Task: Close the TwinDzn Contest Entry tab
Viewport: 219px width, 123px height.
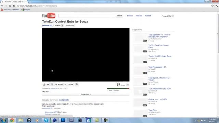Action: (26, 2)
